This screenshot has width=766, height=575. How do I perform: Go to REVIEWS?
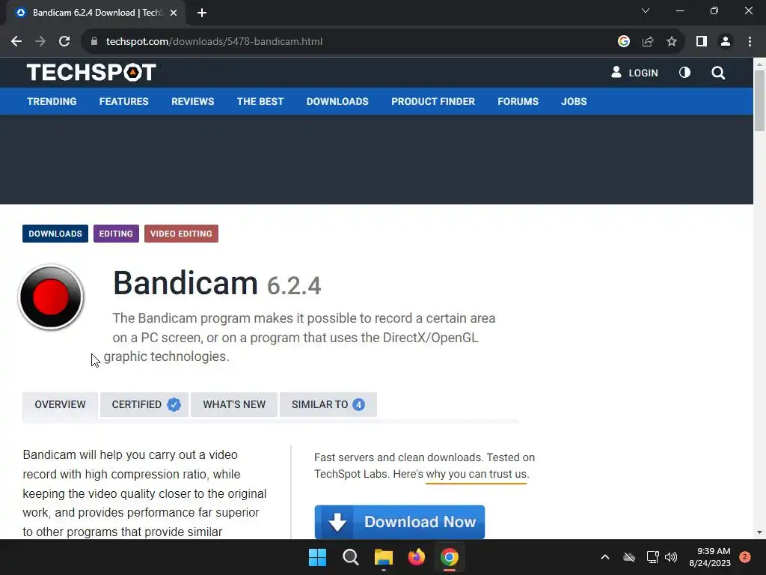(x=192, y=101)
